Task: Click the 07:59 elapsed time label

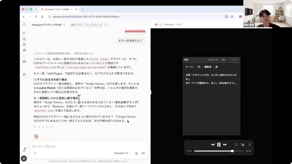Action: click(x=189, y=151)
